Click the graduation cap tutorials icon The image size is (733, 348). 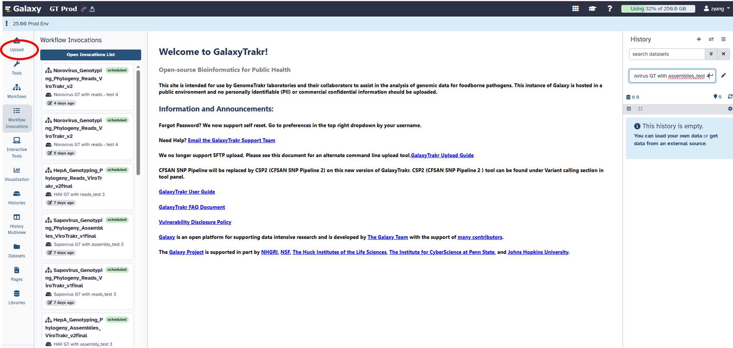tap(592, 9)
